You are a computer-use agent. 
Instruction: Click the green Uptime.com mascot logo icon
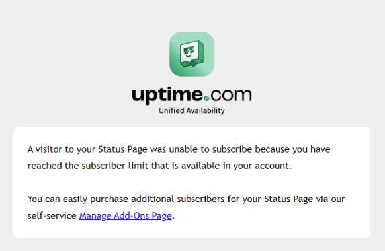click(x=192, y=54)
